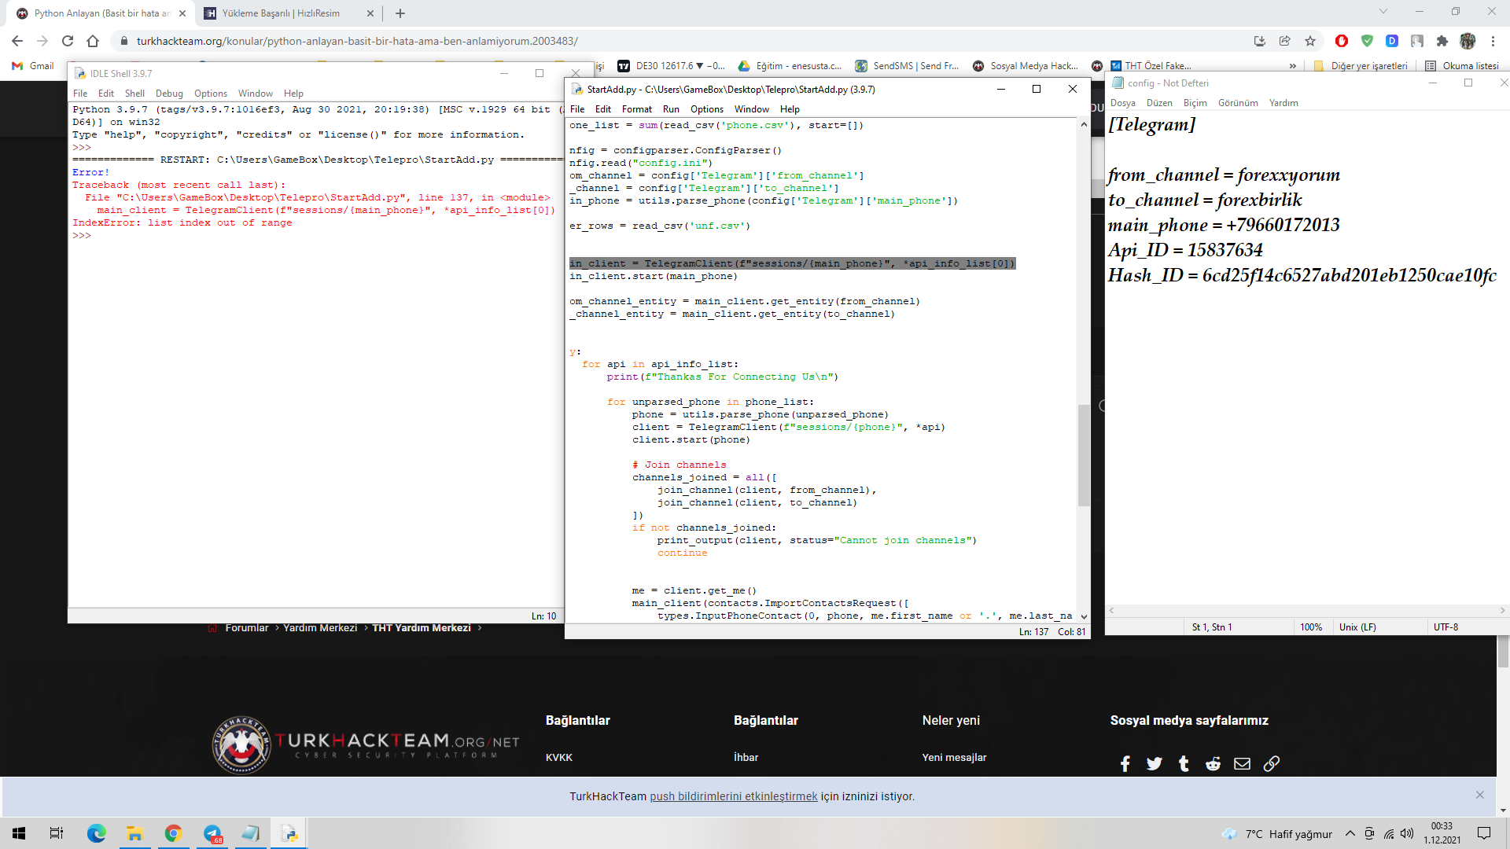Click the Notepad horizontal scrollbar
The image size is (1510, 849).
click(x=1306, y=610)
